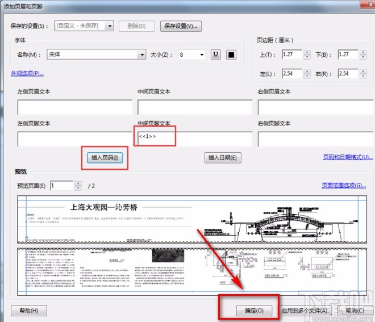Image resolution: width=375 pixels, height=322 pixels.
Task: Click the 右侧页眉文本 text box
Action: tap(315, 107)
